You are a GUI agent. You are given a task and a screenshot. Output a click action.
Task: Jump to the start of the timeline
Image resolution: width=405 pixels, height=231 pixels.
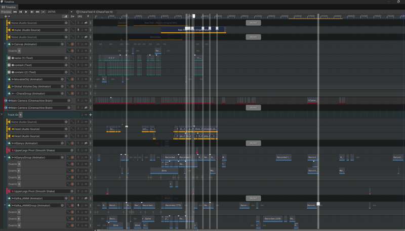15,12
